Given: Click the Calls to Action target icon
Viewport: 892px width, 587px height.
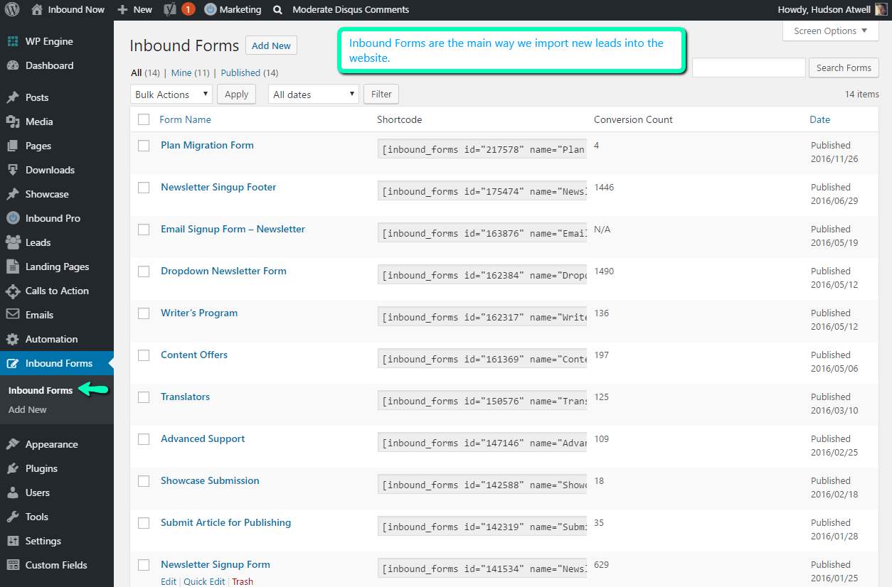Looking at the screenshot, I should pyautogui.click(x=13, y=291).
